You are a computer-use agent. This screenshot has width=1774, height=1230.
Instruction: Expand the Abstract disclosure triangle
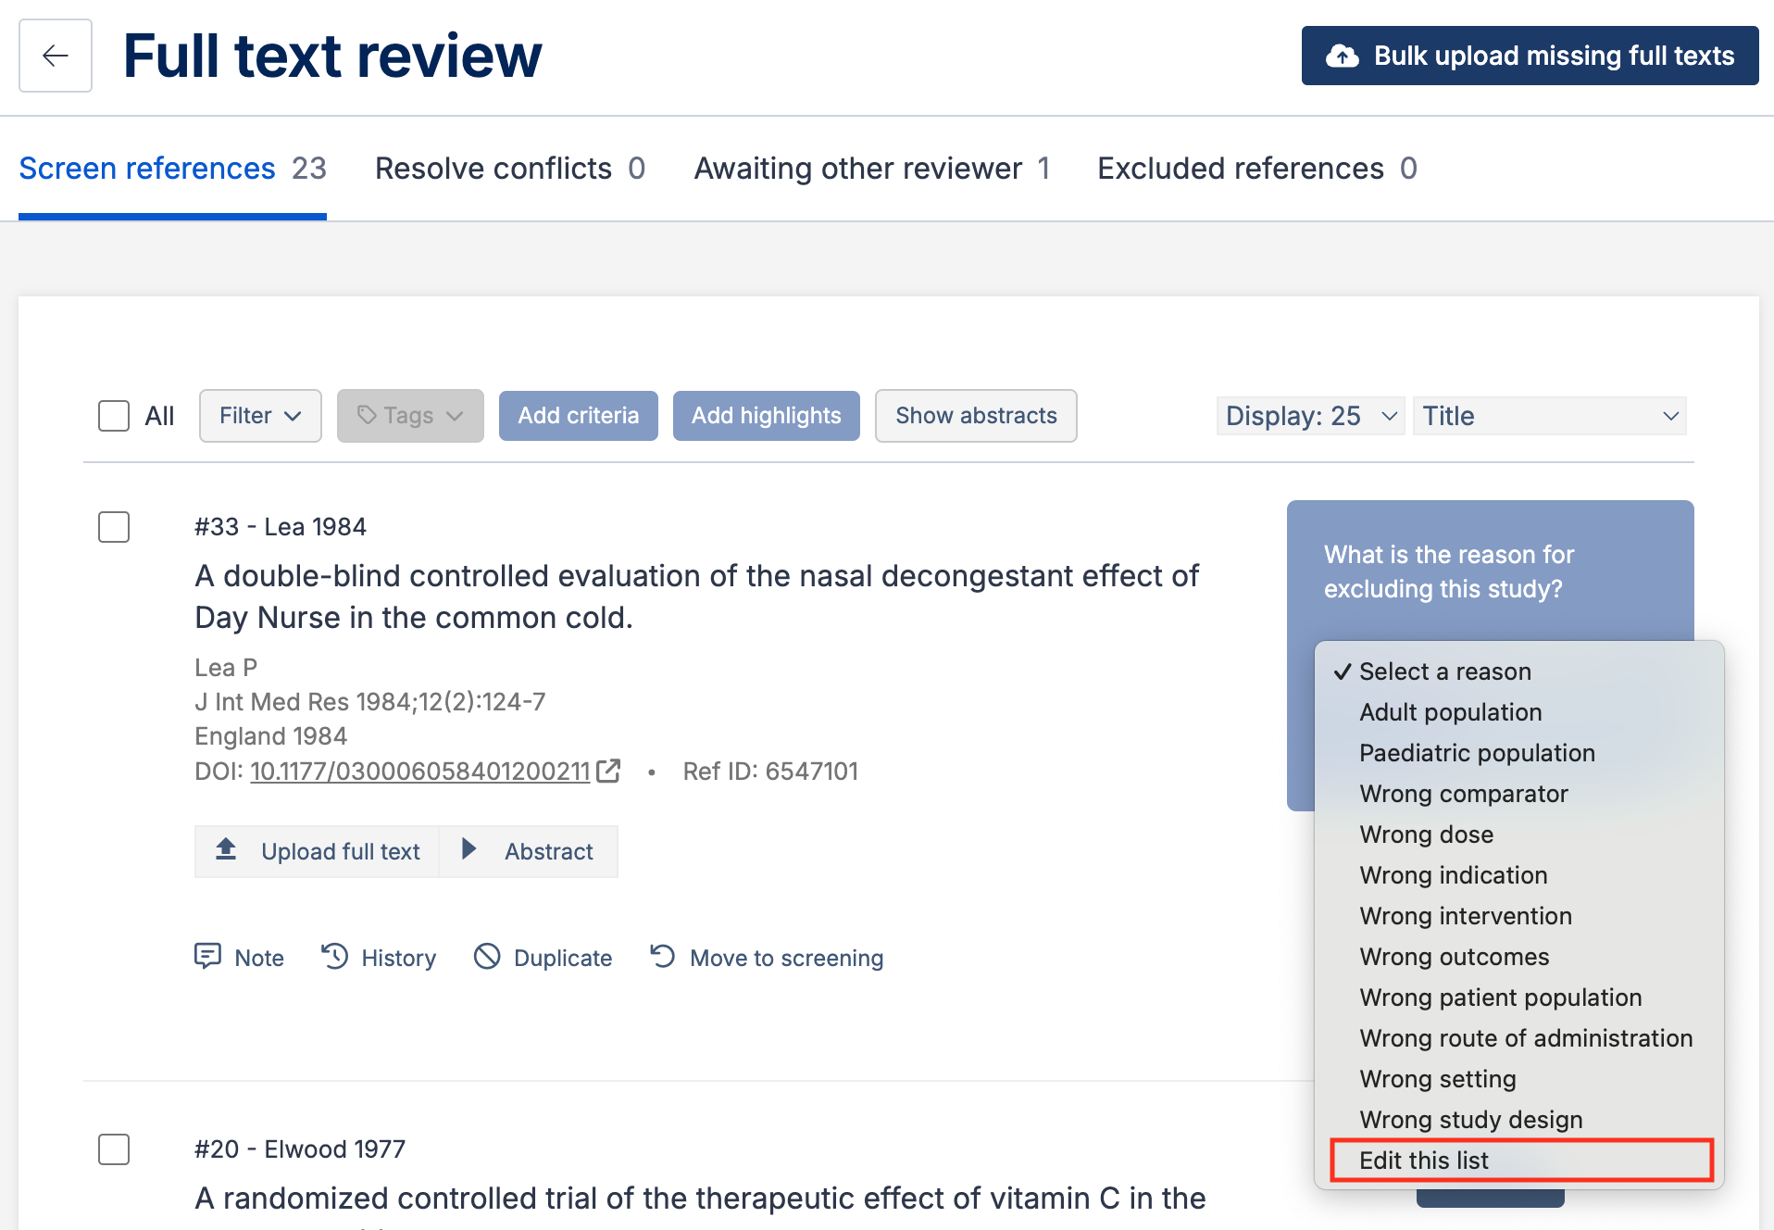(x=468, y=849)
